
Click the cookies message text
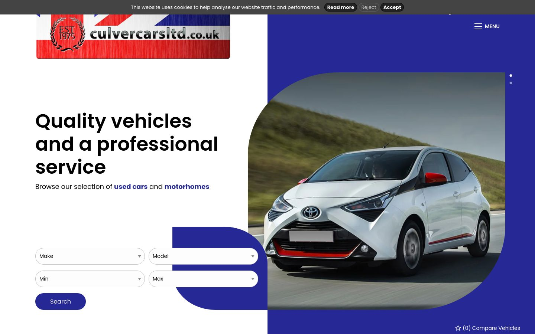point(226,7)
